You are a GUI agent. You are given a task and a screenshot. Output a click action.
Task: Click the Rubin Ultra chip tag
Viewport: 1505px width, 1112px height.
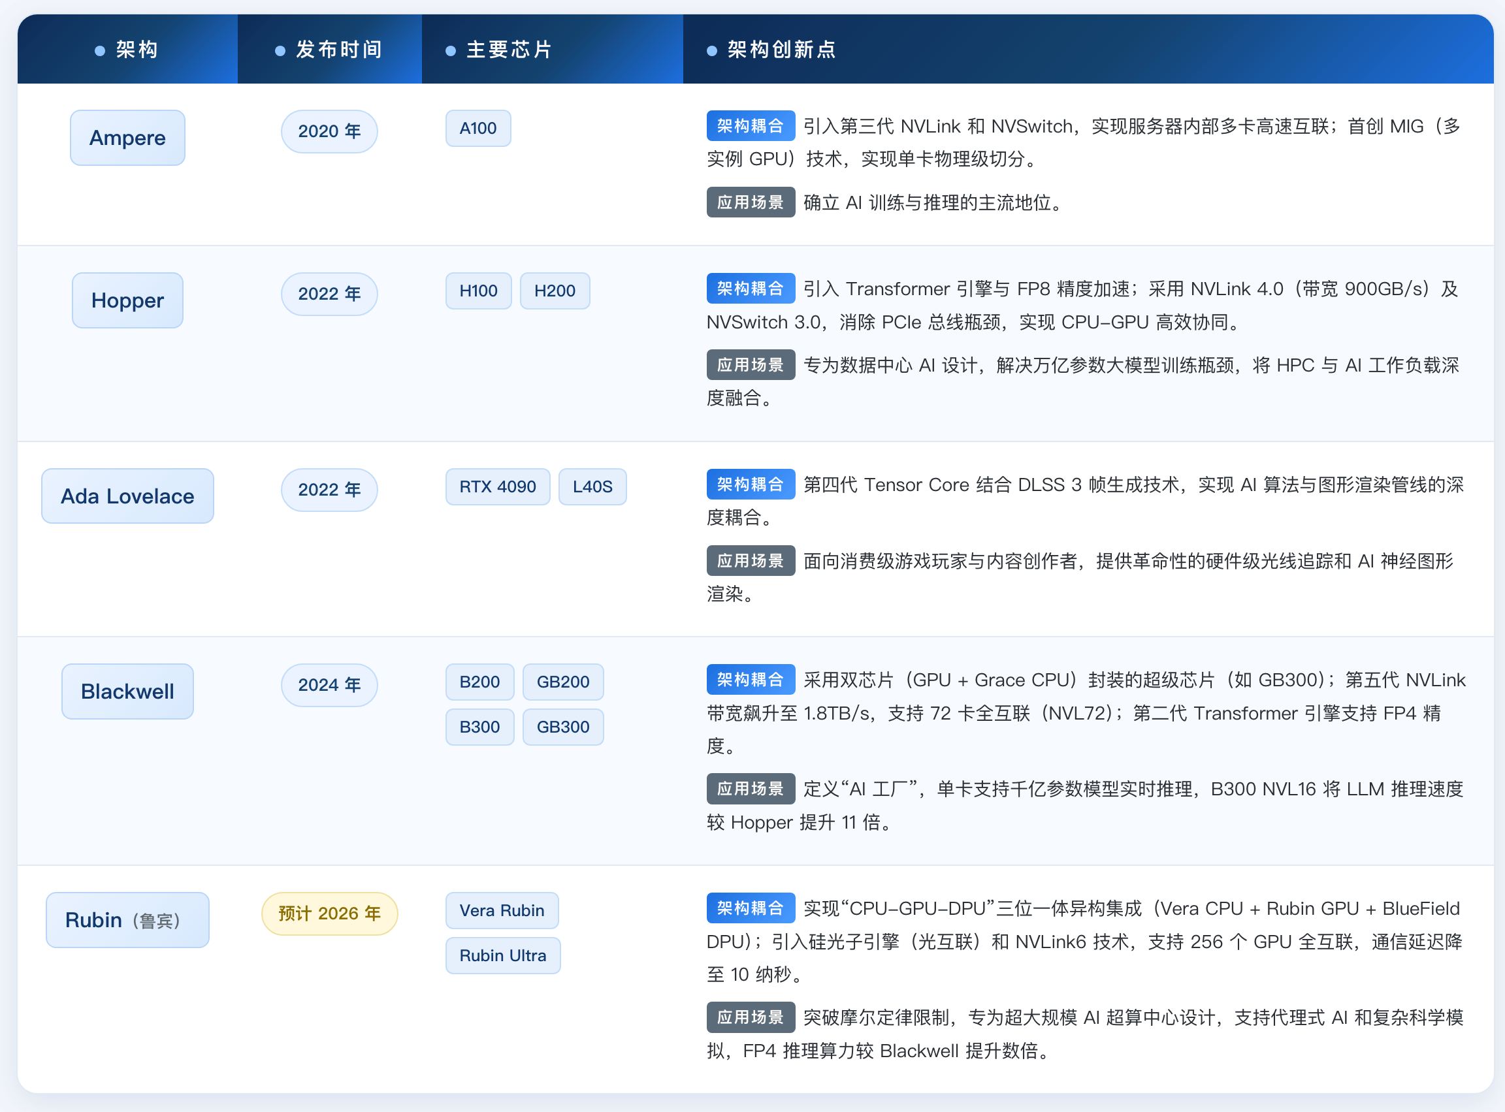(x=503, y=955)
